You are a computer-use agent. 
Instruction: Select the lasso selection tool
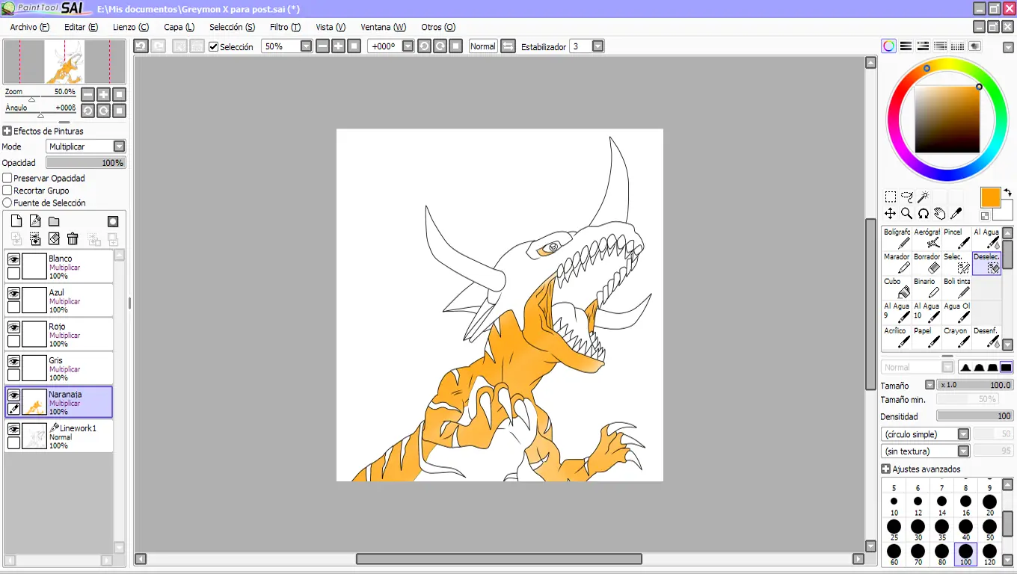906,197
